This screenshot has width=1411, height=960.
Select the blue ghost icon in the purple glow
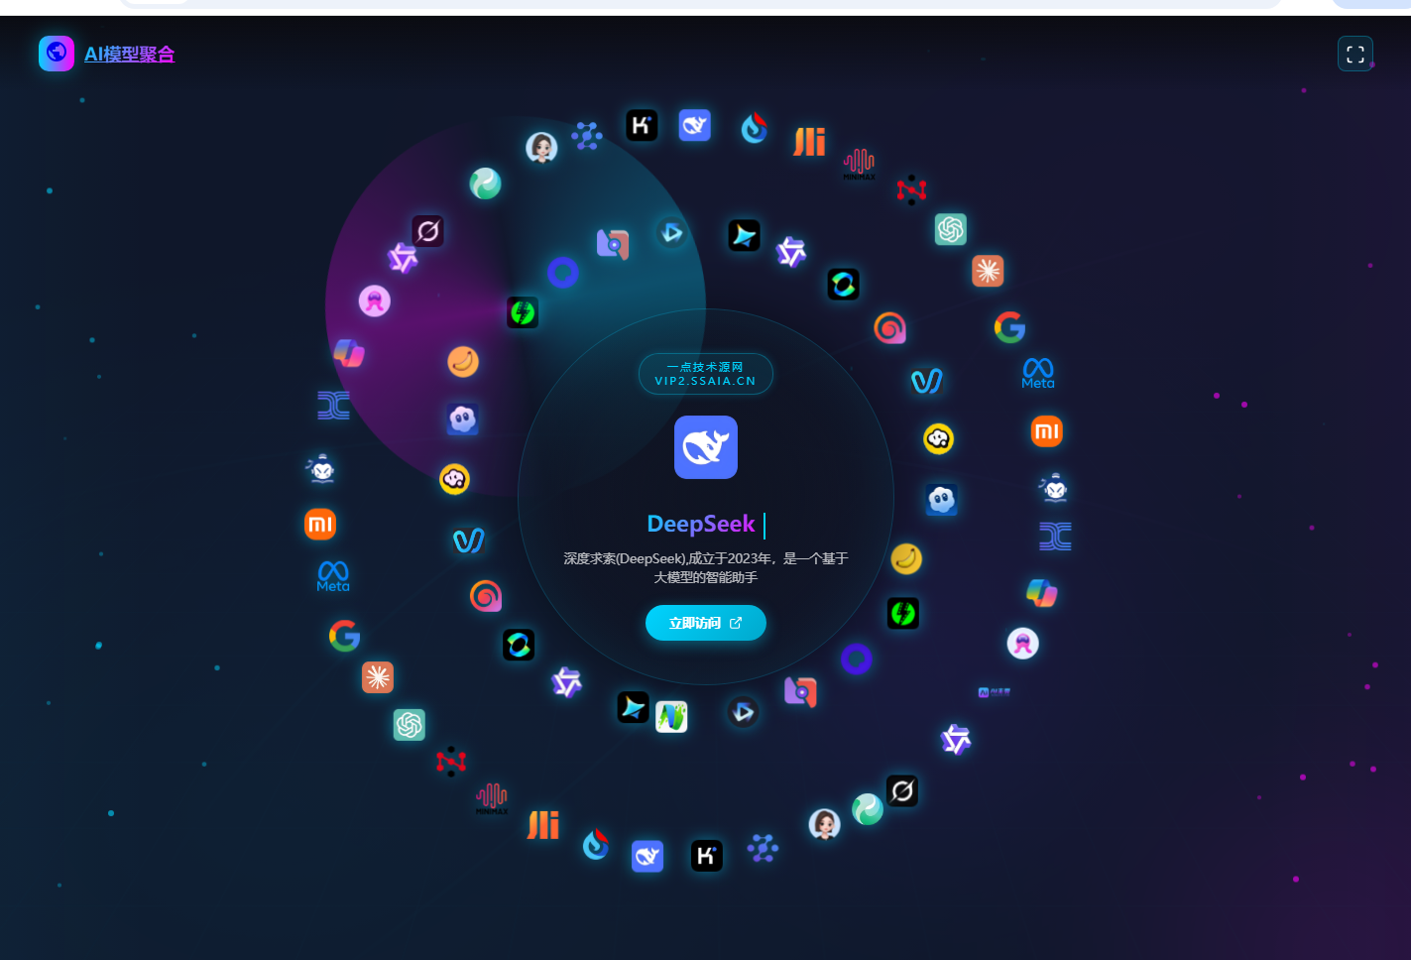462,420
